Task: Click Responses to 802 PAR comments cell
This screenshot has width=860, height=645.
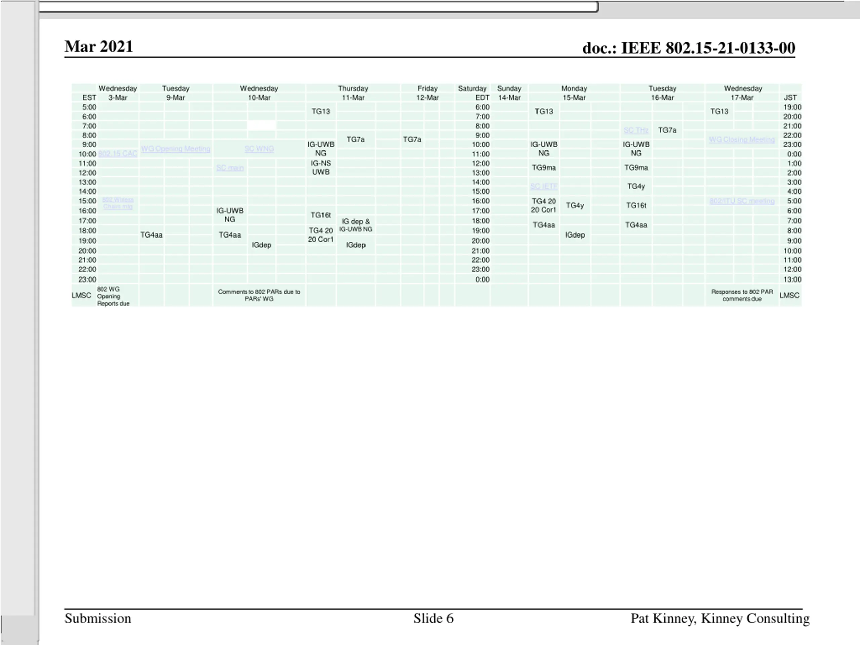Action: pyautogui.click(x=741, y=295)
